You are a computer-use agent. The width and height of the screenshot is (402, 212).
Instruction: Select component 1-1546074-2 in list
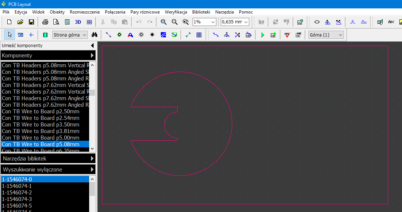(17, 193)
